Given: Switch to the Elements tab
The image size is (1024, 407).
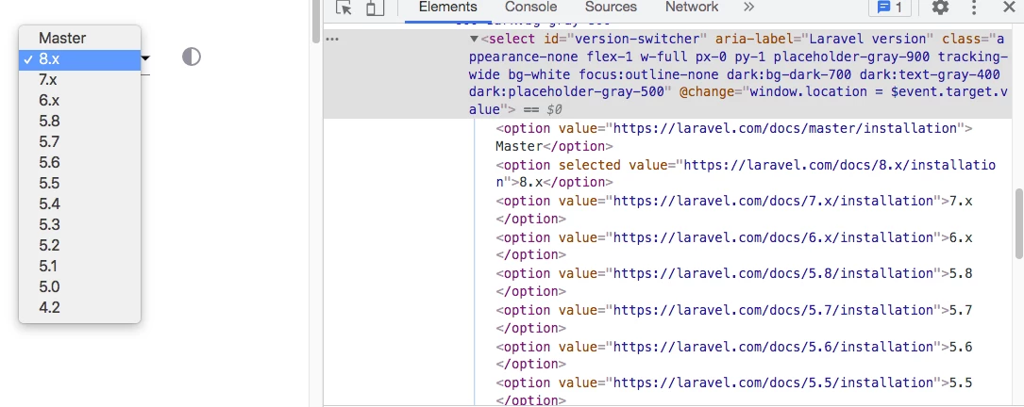Looking at the screenshot, I should point(448,8).
